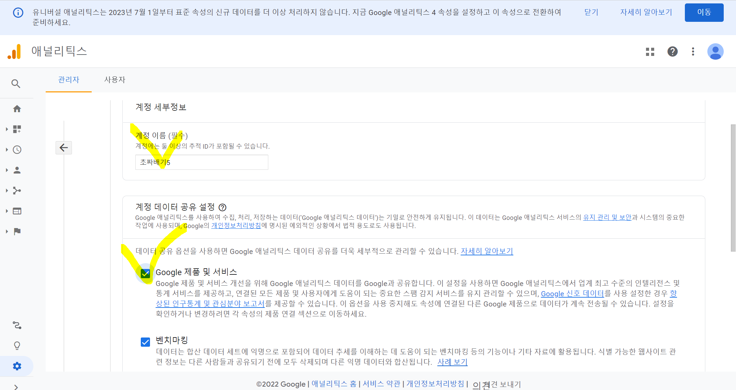
Task: Open the Acquisition arrows icon
Action: [17, 191]
